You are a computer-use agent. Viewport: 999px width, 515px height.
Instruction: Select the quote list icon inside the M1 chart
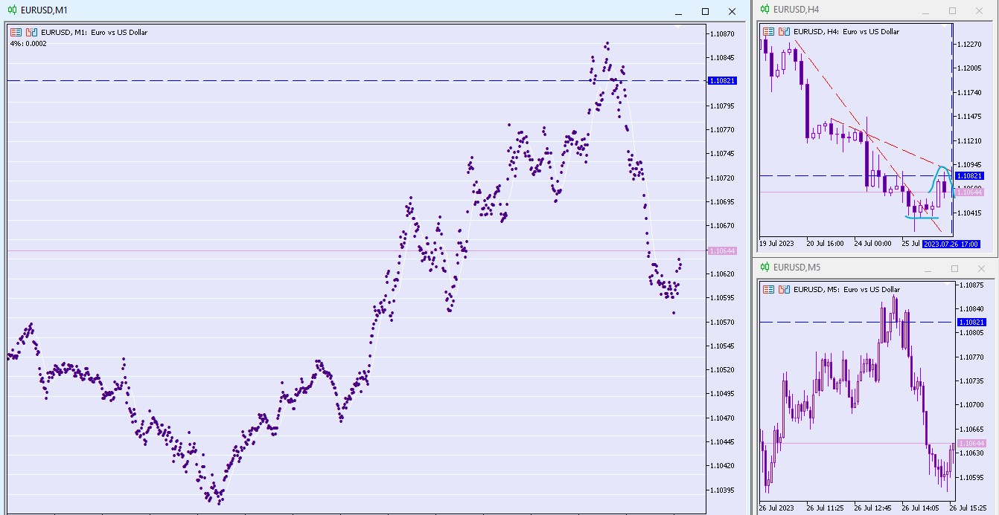[16, 32]
